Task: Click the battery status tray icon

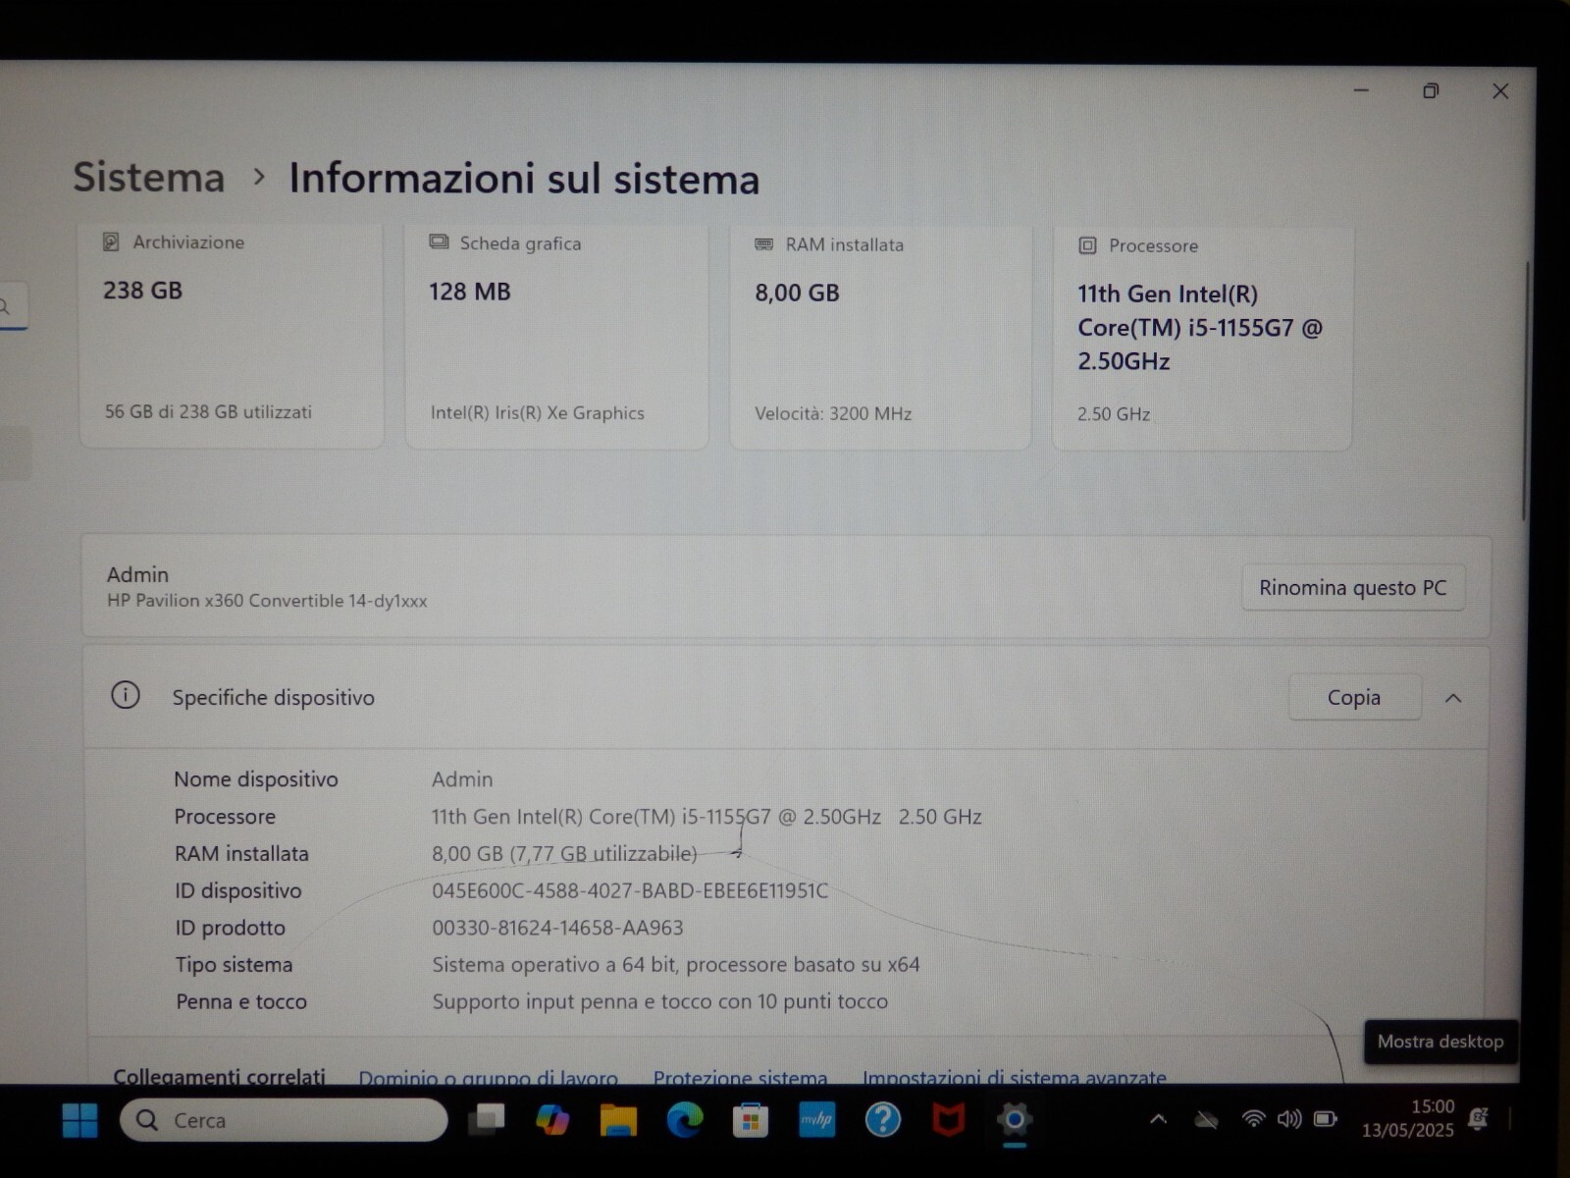Action: tap(1326, 1119)
